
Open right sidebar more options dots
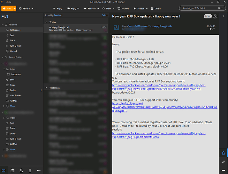tap(223, 171)
